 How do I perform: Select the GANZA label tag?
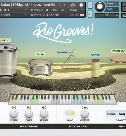pos(95,55)
